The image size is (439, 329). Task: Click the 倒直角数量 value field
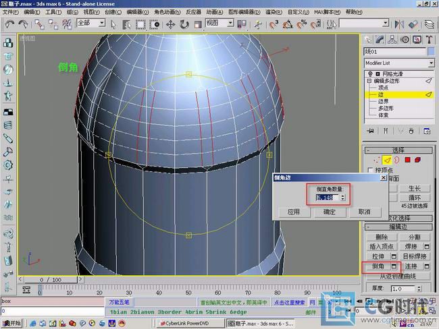point(328,198)
